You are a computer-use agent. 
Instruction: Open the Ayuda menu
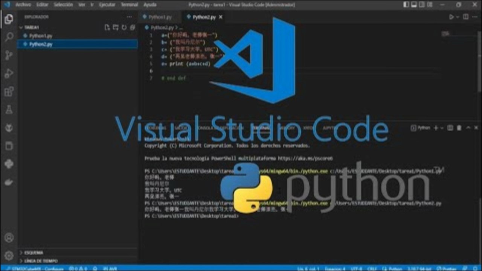(x=150, y=5)
